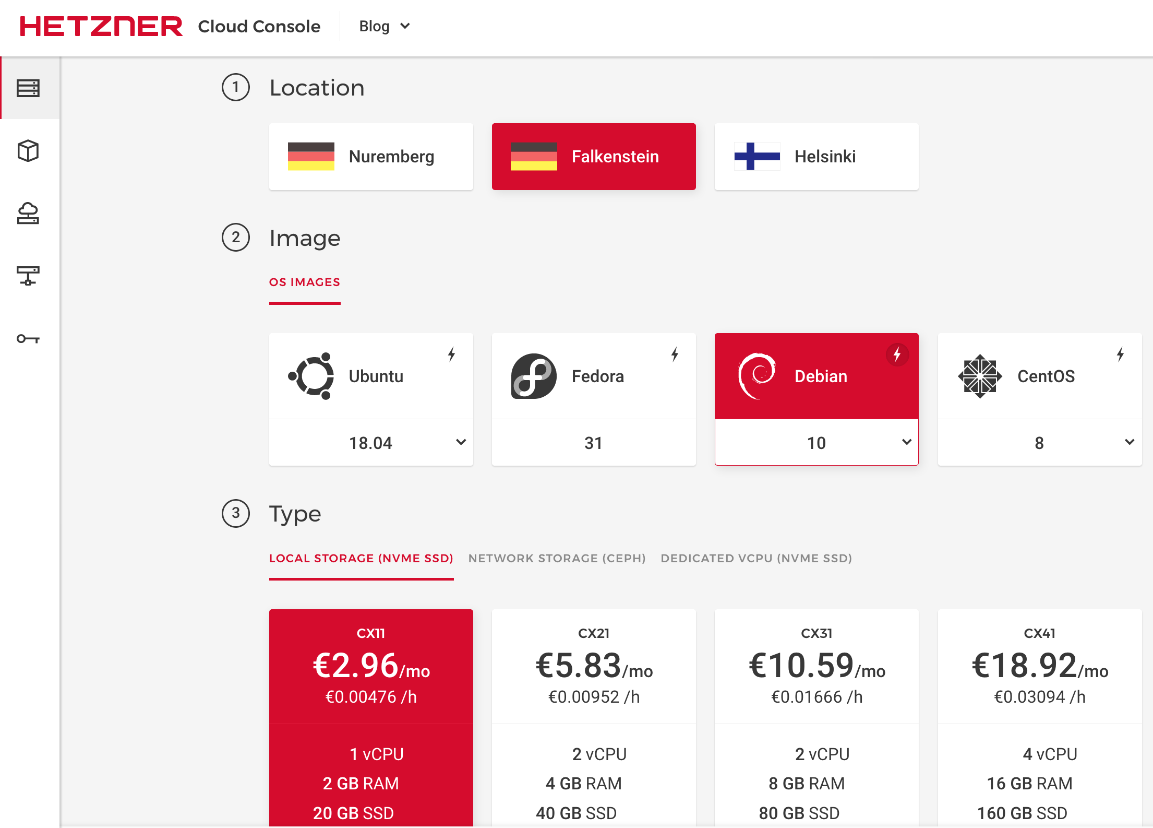Choose the CentOS image
Screen dimensions: 1153x828
[x=1040, y=376]
